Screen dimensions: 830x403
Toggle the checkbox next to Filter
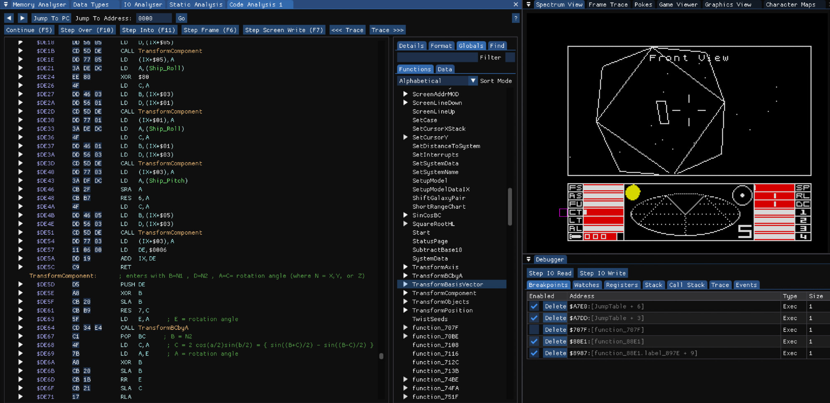coord(510,57)
